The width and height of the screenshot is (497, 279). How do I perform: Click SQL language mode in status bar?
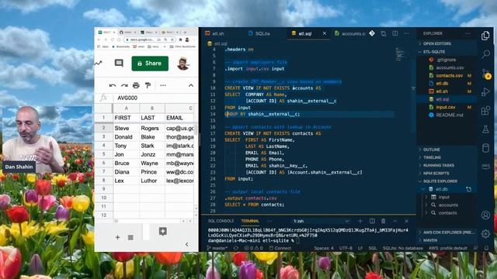point(373,248)
